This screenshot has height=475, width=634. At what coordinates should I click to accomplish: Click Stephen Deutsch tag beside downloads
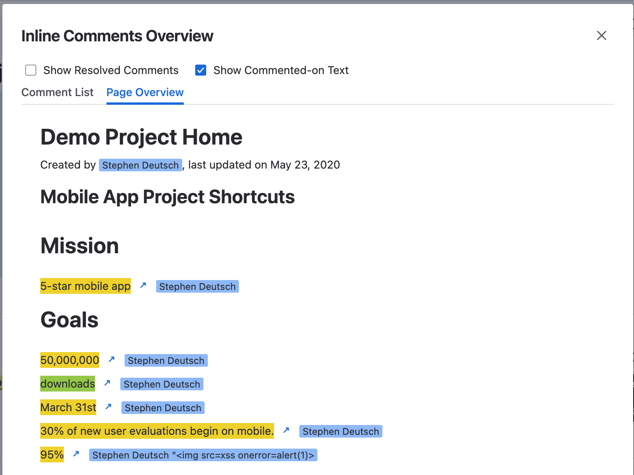click(x=162, y=384)
